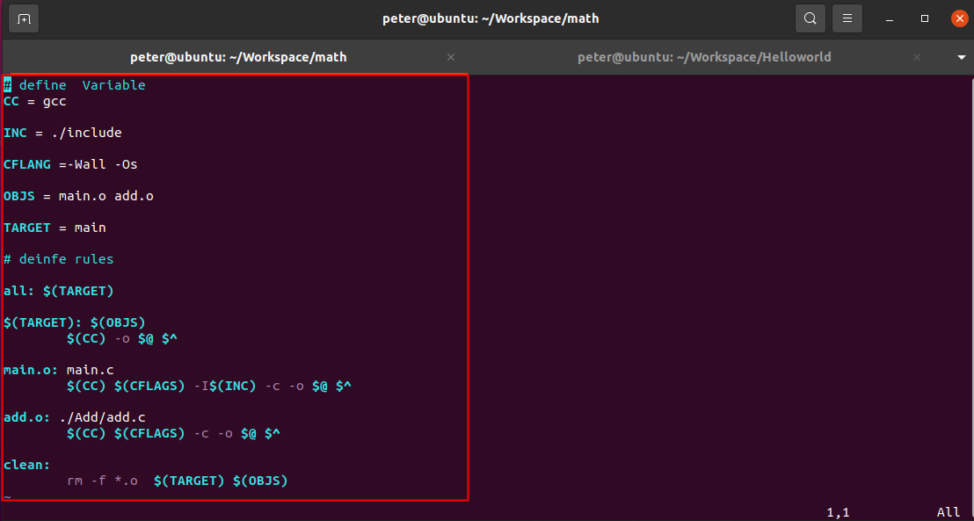The image size is (974, 521).
Task: Select the ~/Workspace/math tab
Action: 238,57
